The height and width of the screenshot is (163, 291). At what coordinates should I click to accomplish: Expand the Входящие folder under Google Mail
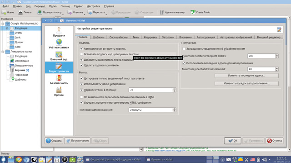[x=7, y=28]
